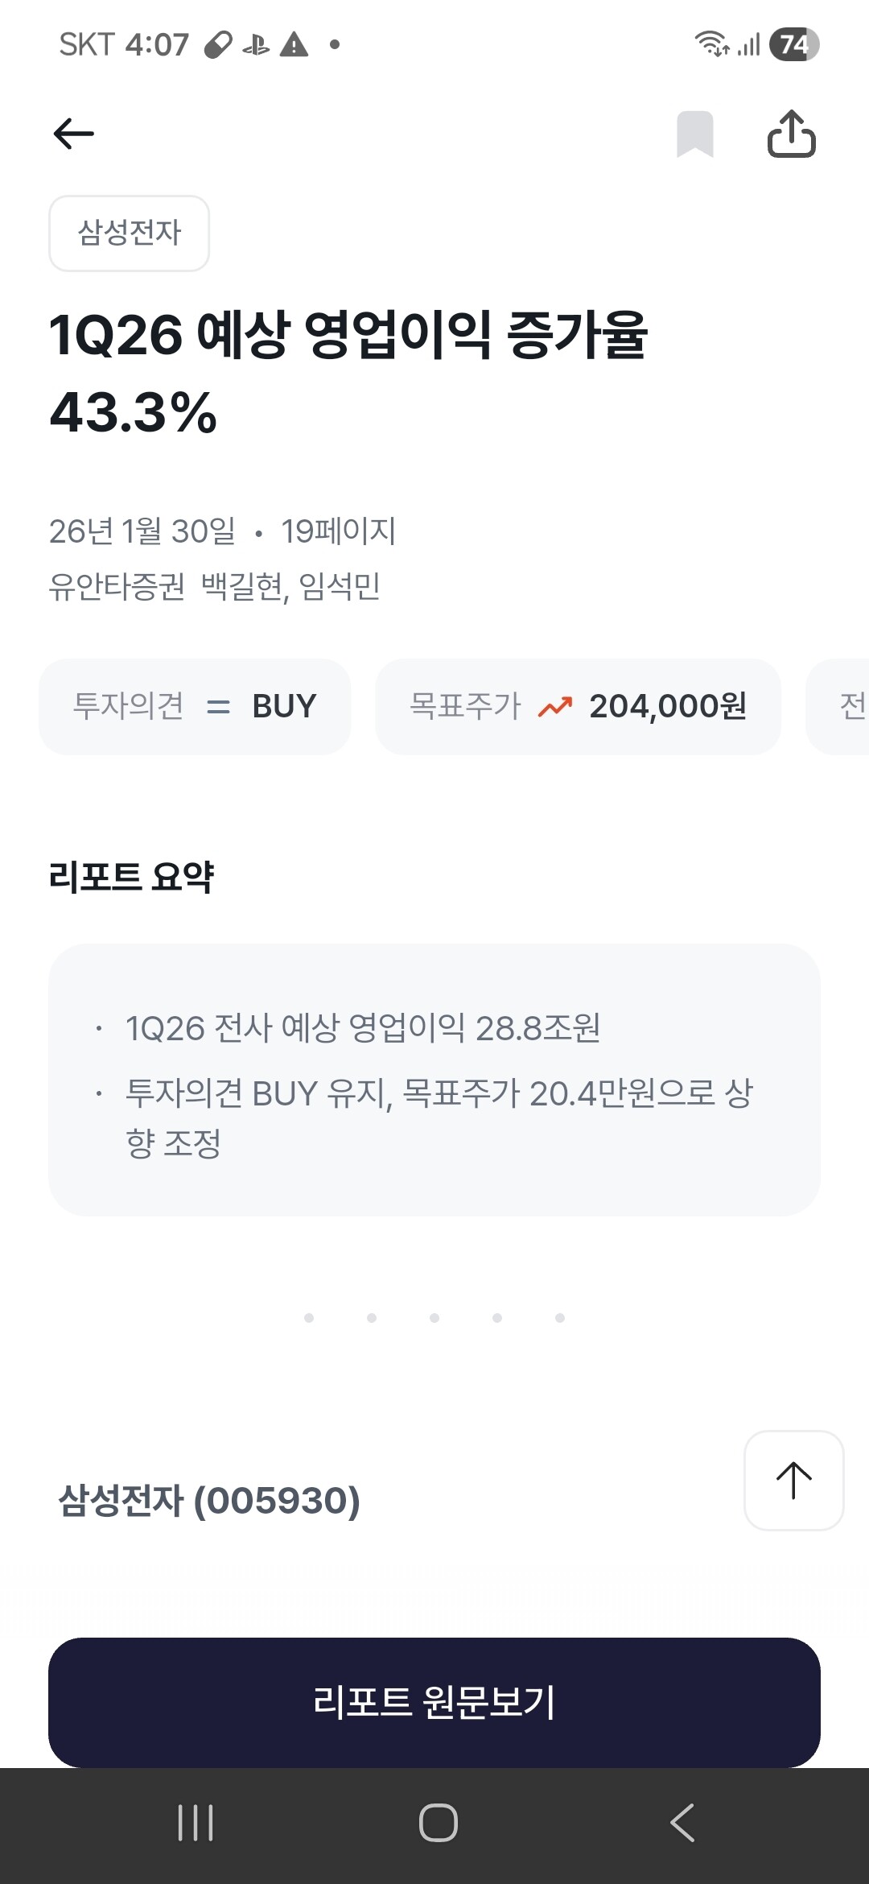
Task: Tap the 투자의견 BUY chip
Action: [x=195, y=707]
